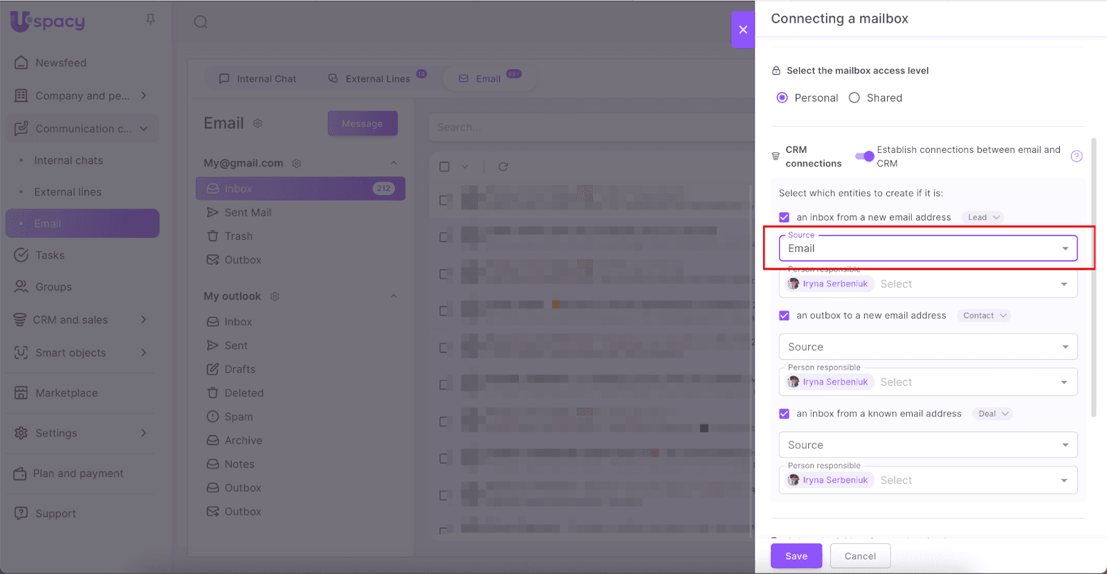Viewport: 1107px width, 574px height.
Task: Click the search magnifier icon
Action: pyautogui.click(x=201, y=22)
